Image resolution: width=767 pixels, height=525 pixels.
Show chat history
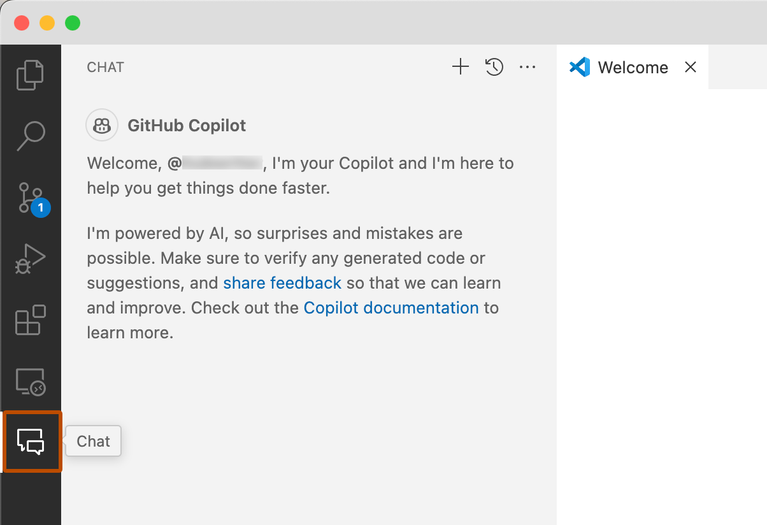coord(494,66)
